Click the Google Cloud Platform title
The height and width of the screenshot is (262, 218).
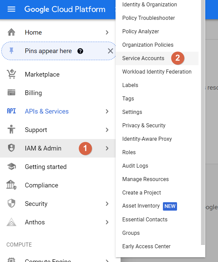pos(65,9)
